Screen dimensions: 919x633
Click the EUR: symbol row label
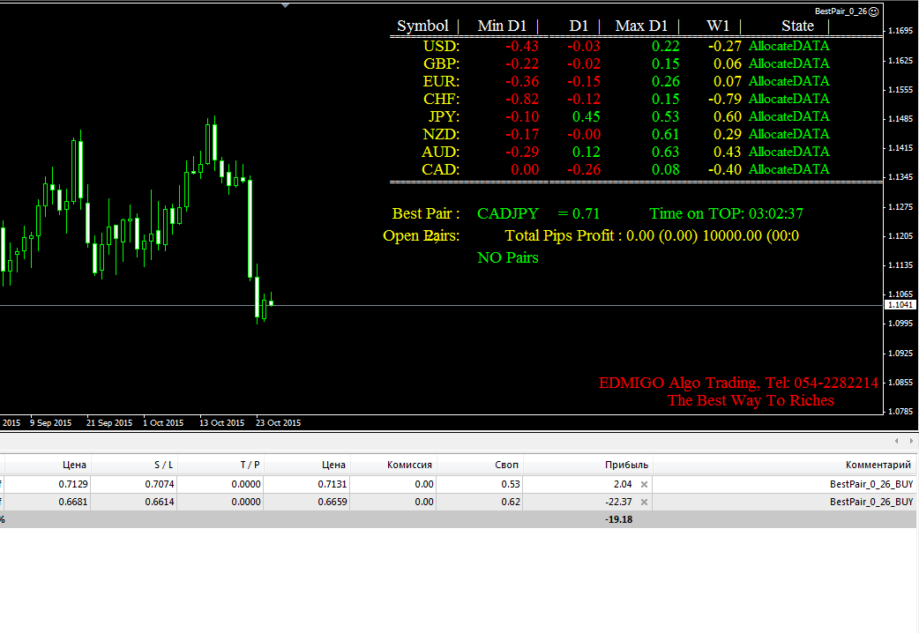[x=441, y=81]
